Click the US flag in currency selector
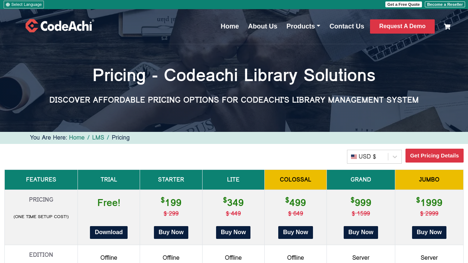This screenshot has height=263, width=468. click(354, 157)
